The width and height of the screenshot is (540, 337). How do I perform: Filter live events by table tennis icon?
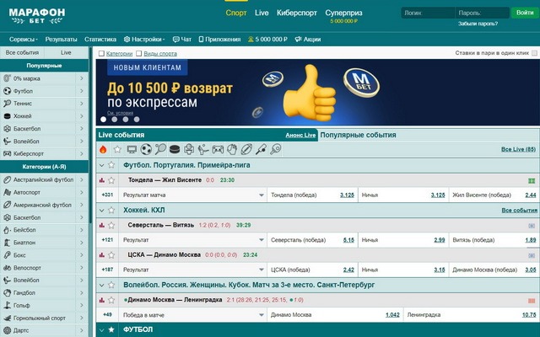[x=276, y=150]
